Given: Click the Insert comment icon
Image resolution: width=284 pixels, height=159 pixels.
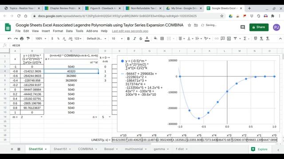Looking at the screenshot, I should point(223,38).
